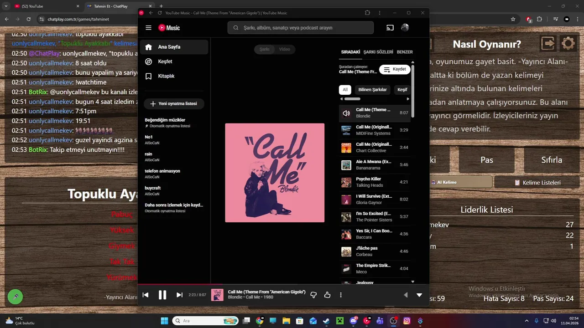584x328 pixels.
Task: Open YouTube Music hamburger guide menu
Action: (148, 28)
